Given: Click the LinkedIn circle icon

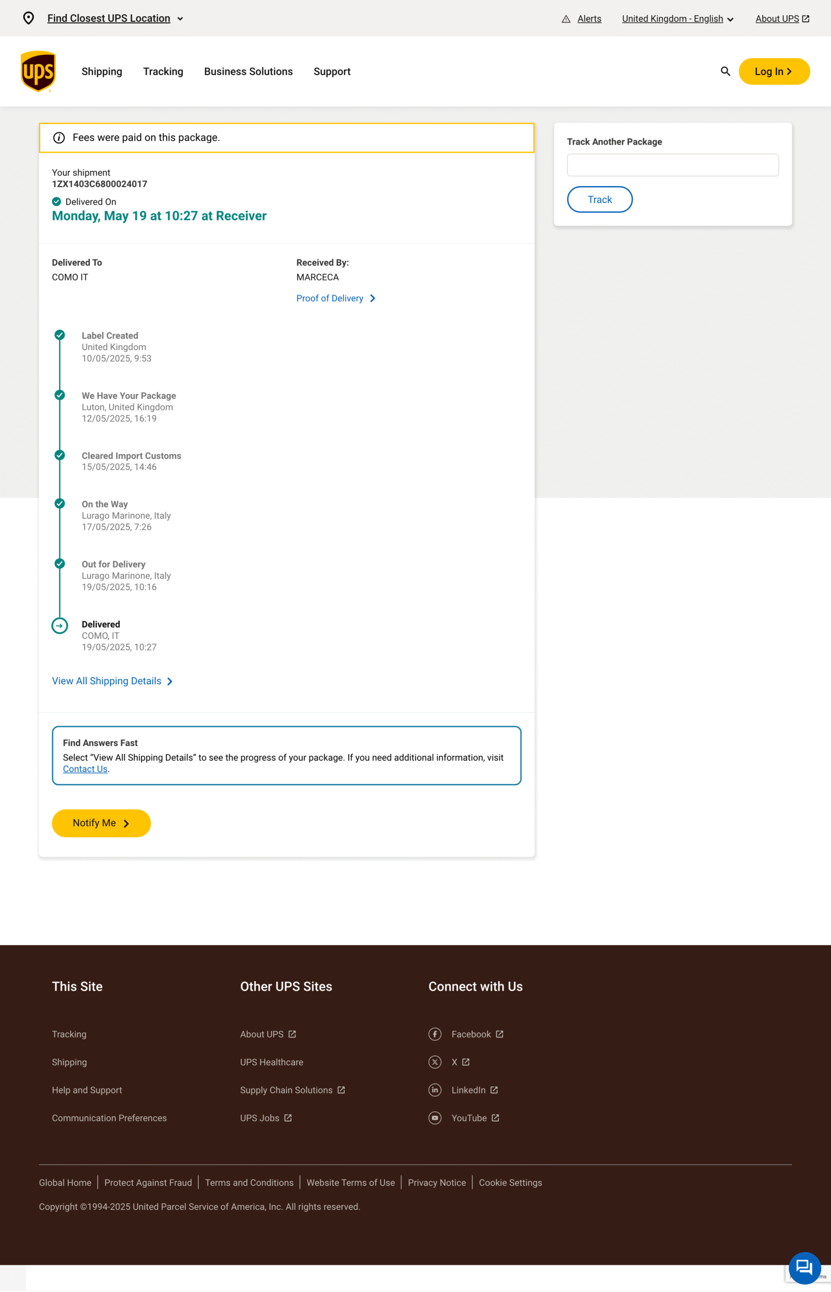Looking at the screenshot, I should [435, 1090].
